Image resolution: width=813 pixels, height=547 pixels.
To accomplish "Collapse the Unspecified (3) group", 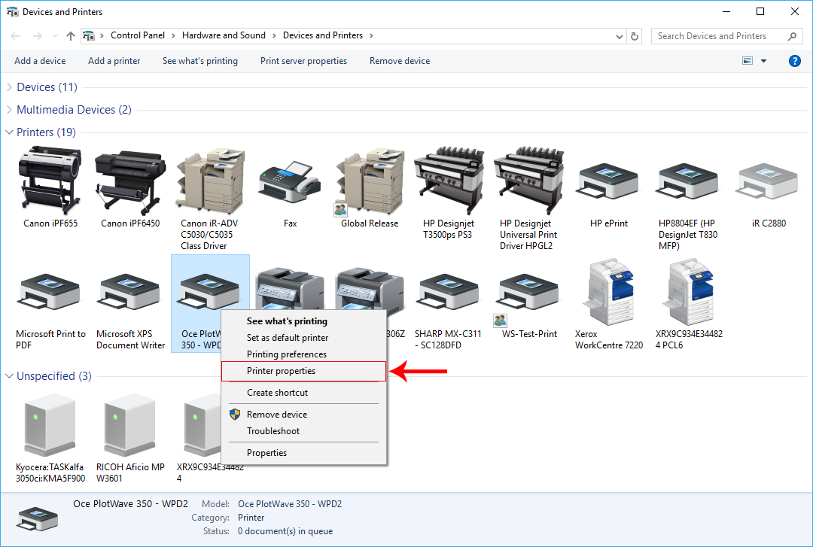I will (9, 376).
